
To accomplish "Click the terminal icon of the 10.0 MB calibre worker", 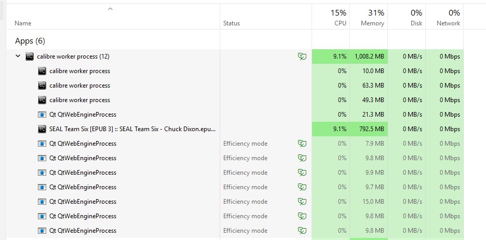I will [42, 71].
